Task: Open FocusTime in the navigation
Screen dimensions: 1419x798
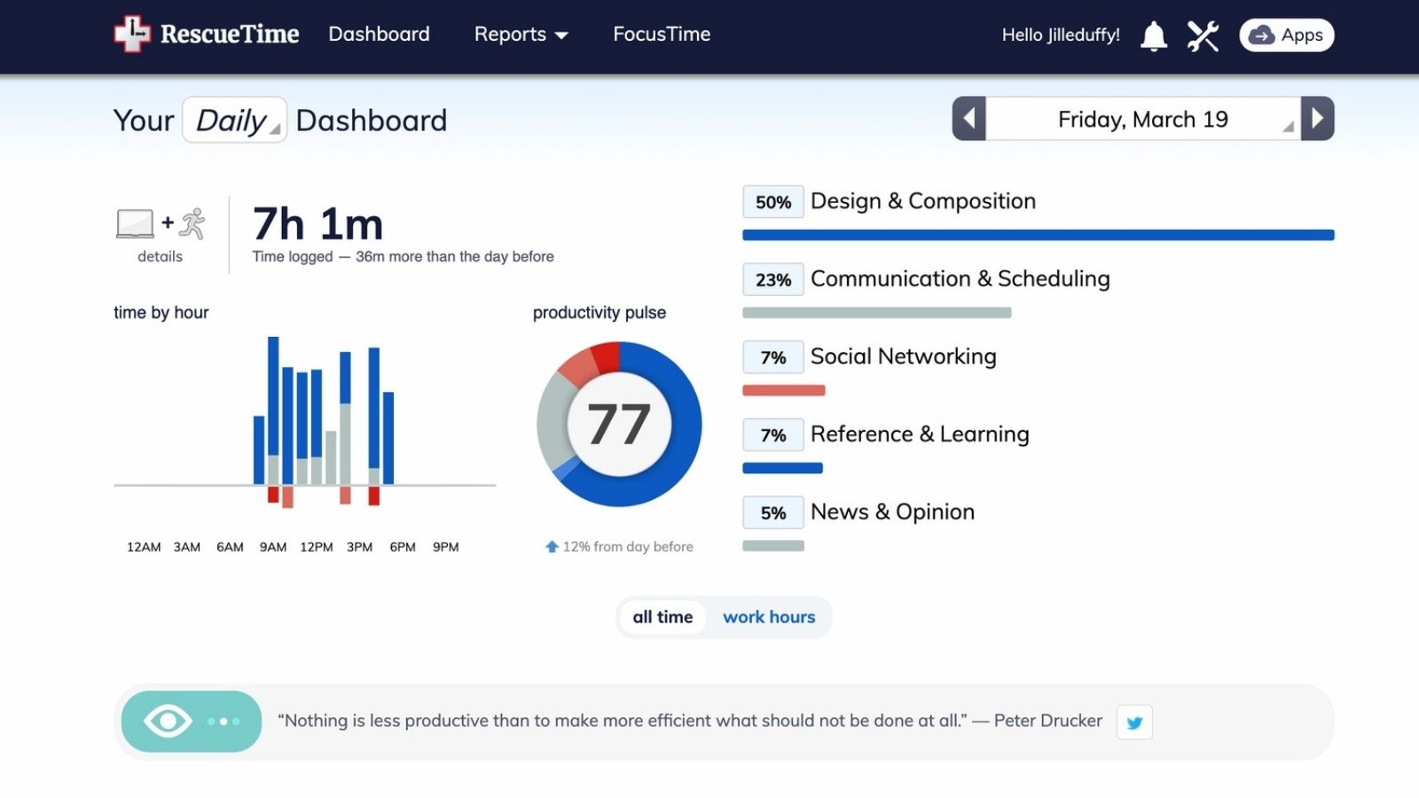Action: 662,34
